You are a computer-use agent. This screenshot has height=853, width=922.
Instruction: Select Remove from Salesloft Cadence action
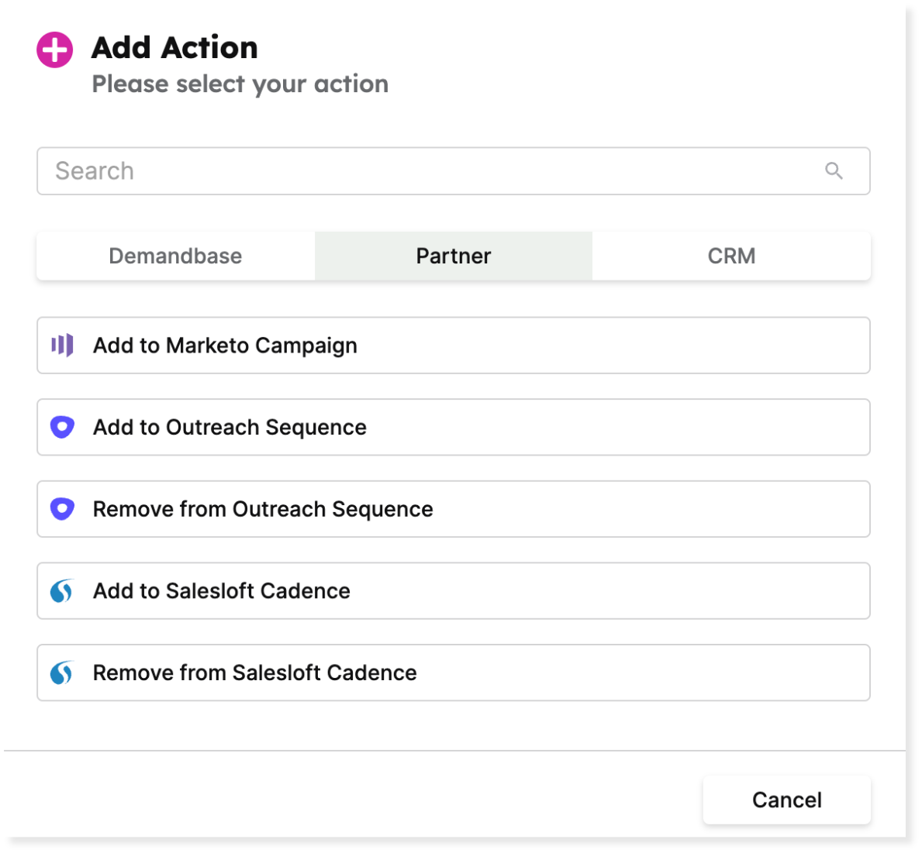coord(454,672)
